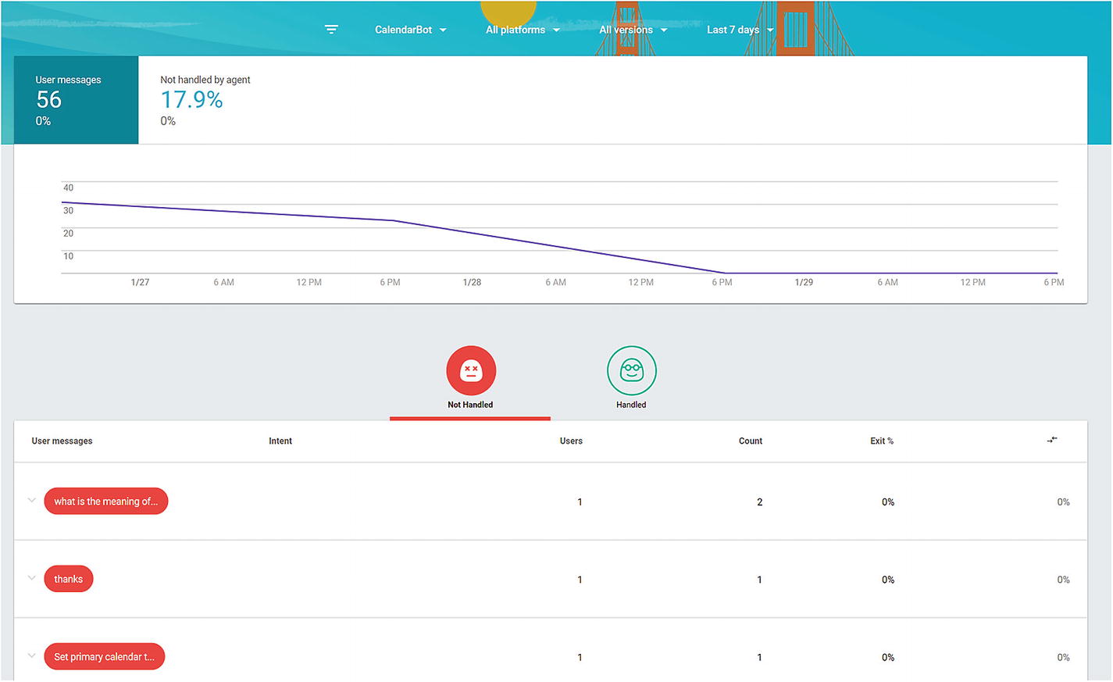Expand the 'Set primary calendar' row
The height and width of the screenshot is (682, 1113).
pos(32,655)
